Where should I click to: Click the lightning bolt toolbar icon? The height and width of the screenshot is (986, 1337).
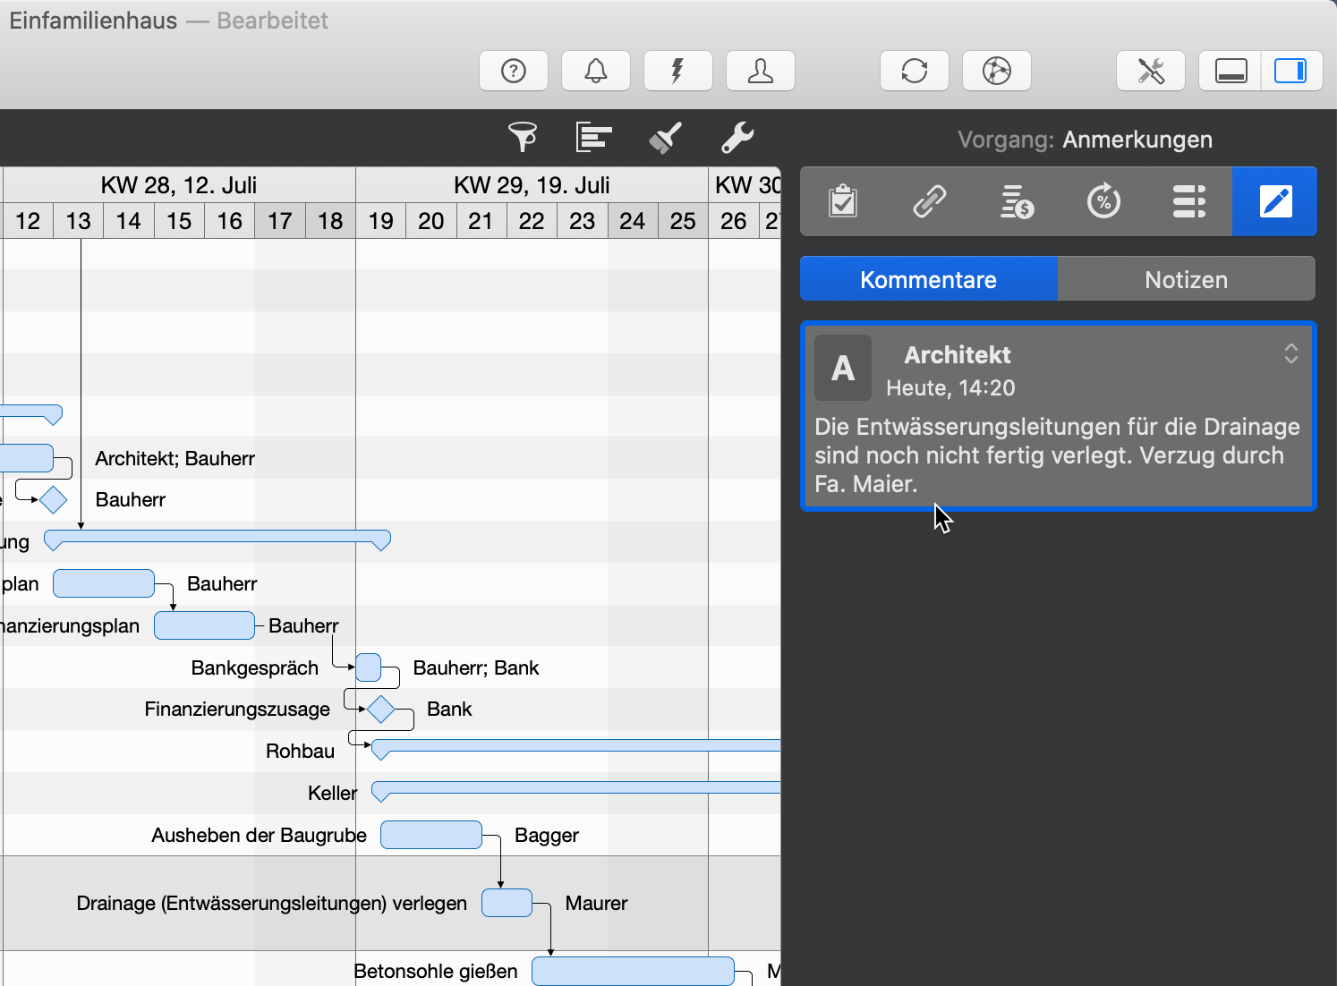tap(677, 71)
